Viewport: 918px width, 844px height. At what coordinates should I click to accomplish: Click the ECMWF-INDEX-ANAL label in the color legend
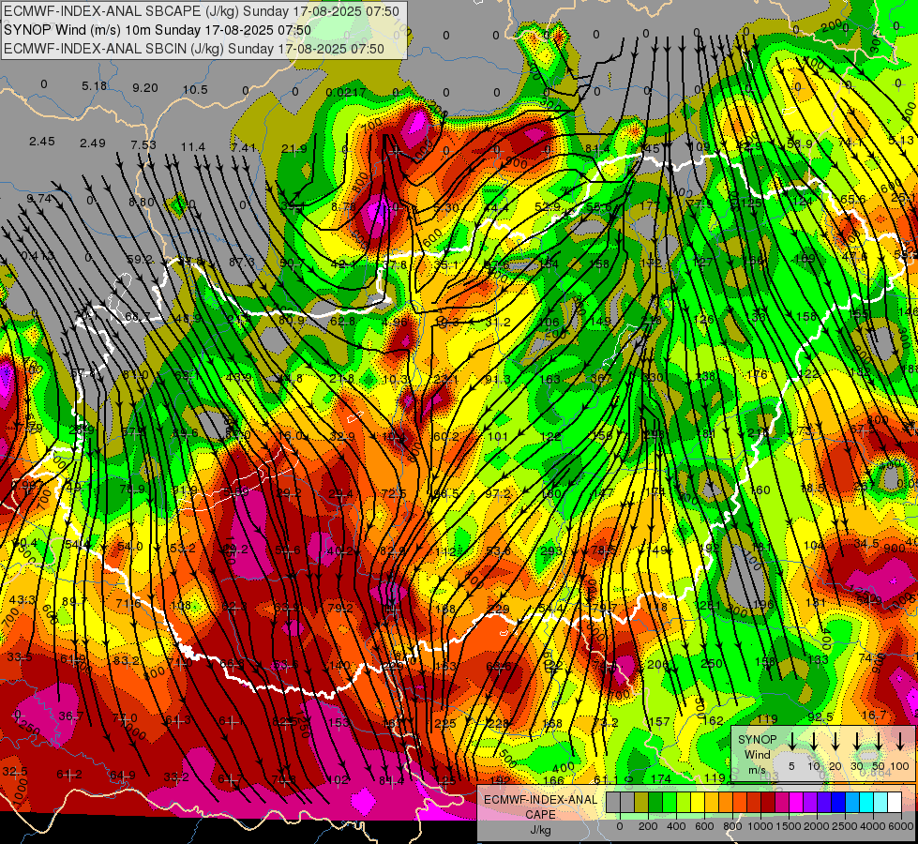click(x=540, y=800)
